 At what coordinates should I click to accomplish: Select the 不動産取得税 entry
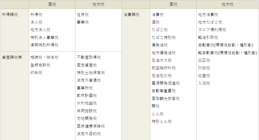point(89,57)
